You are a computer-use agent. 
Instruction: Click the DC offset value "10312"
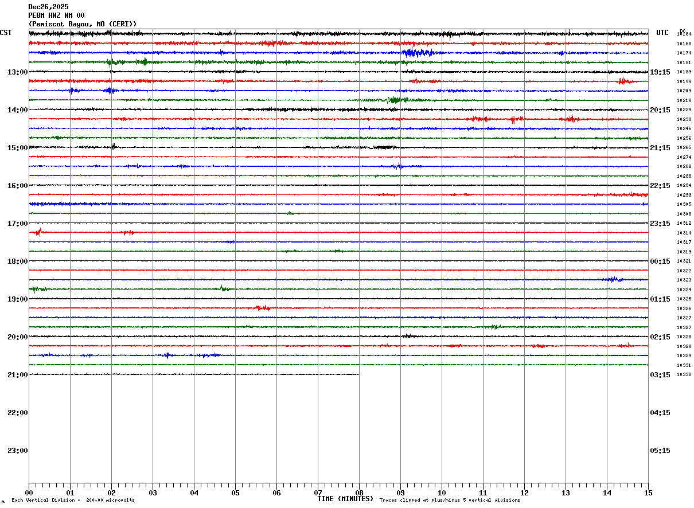pos(684,224)
